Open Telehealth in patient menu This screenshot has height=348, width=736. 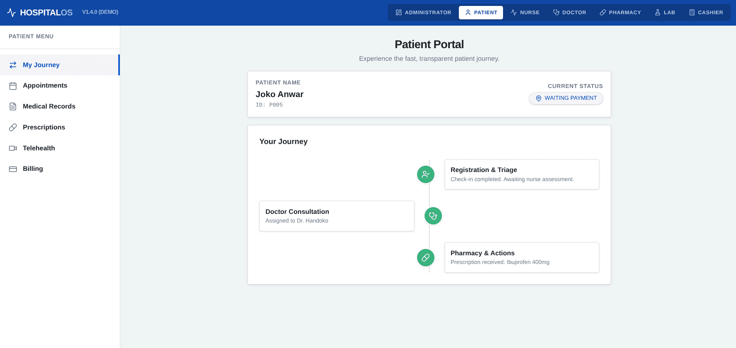coord(60,148)
